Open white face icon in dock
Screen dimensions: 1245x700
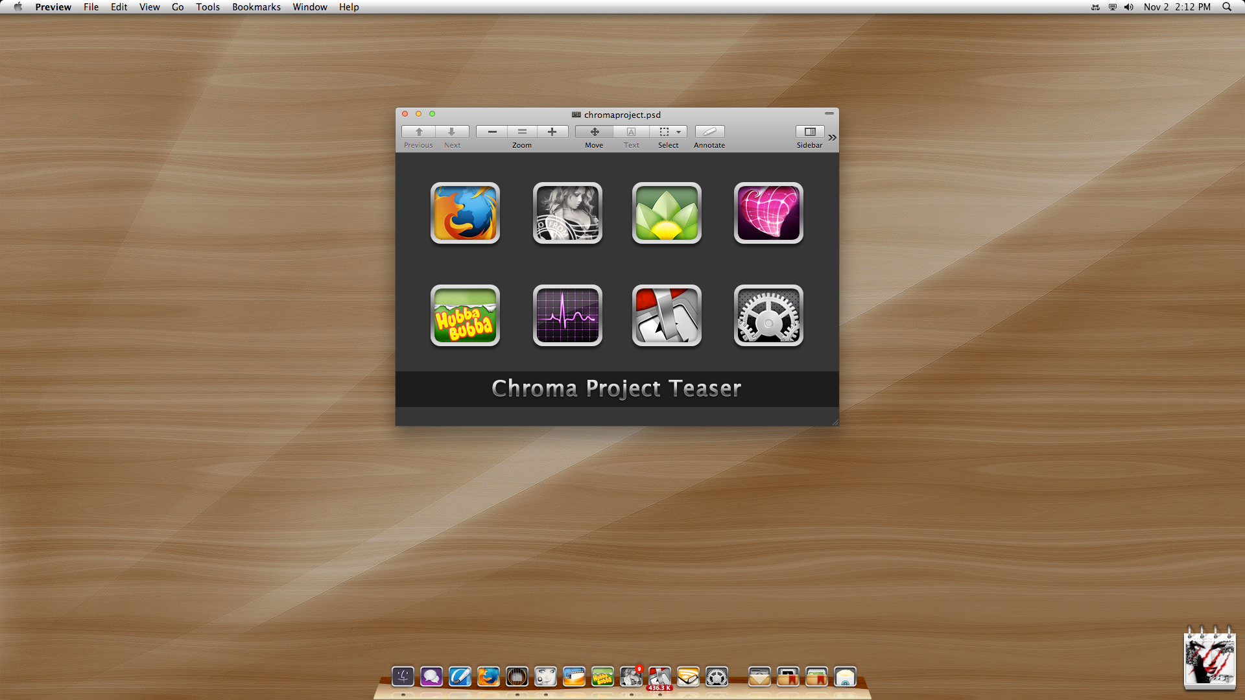point(545,677)
